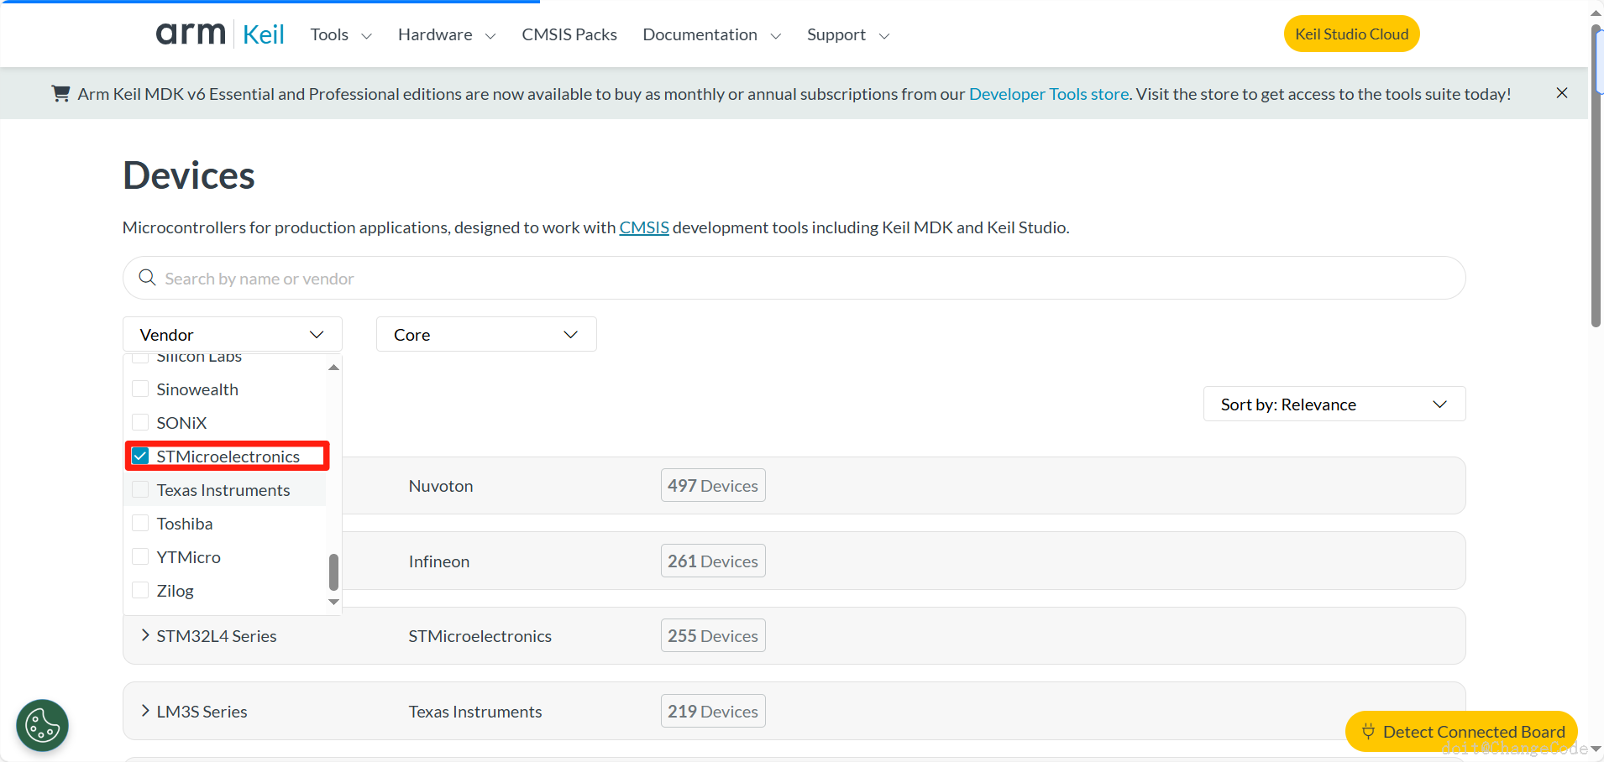This screenshot has width=1604, height=762.
Task: Open cookie settings icon
Action: pos(42,725)
